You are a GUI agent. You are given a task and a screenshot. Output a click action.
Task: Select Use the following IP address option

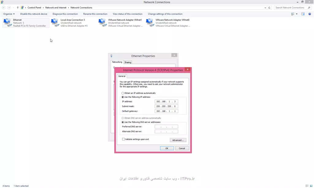click(x=123, y=97)
